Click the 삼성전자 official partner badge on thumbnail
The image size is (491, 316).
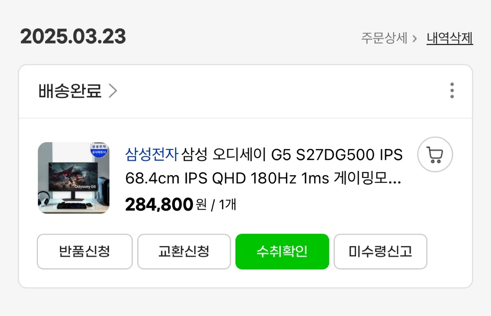[x=99, y=150]
